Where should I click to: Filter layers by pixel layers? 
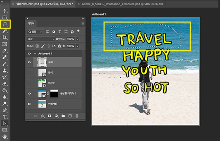pyautogui.click(x=48, y=32)
